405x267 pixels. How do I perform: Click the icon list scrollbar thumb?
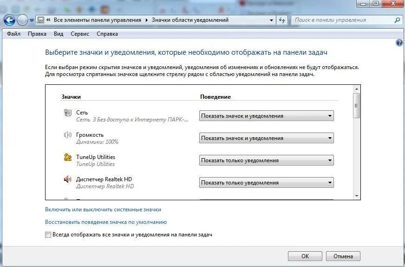click(x=357, y=106)
